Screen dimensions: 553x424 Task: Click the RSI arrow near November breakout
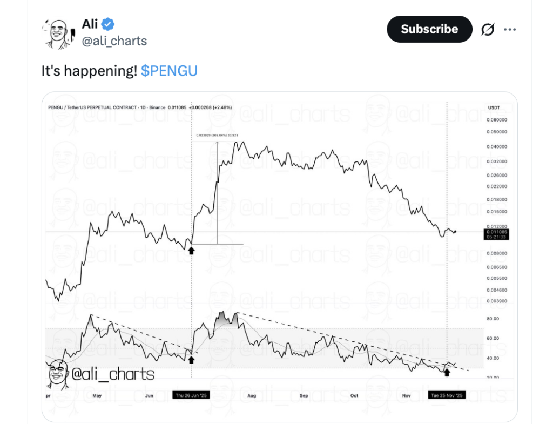(447, 372)
